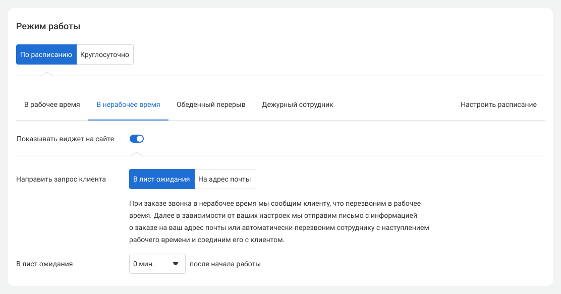Choose В лист ожидания request routing button

[x=161, y=179]
